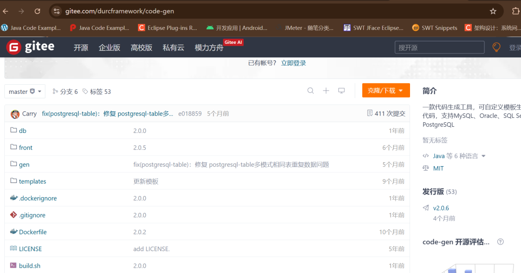Click the templates folder icon
Viewport: 521px width, 273px height.
click(14, 181)
